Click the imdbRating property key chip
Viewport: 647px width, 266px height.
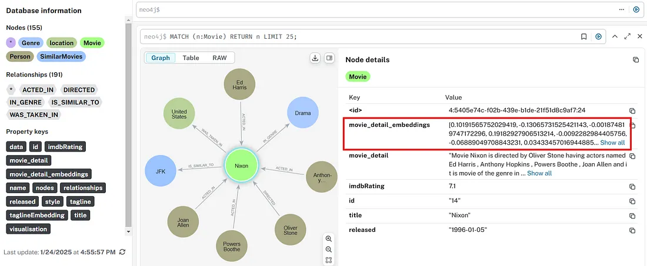coord(65,147)
